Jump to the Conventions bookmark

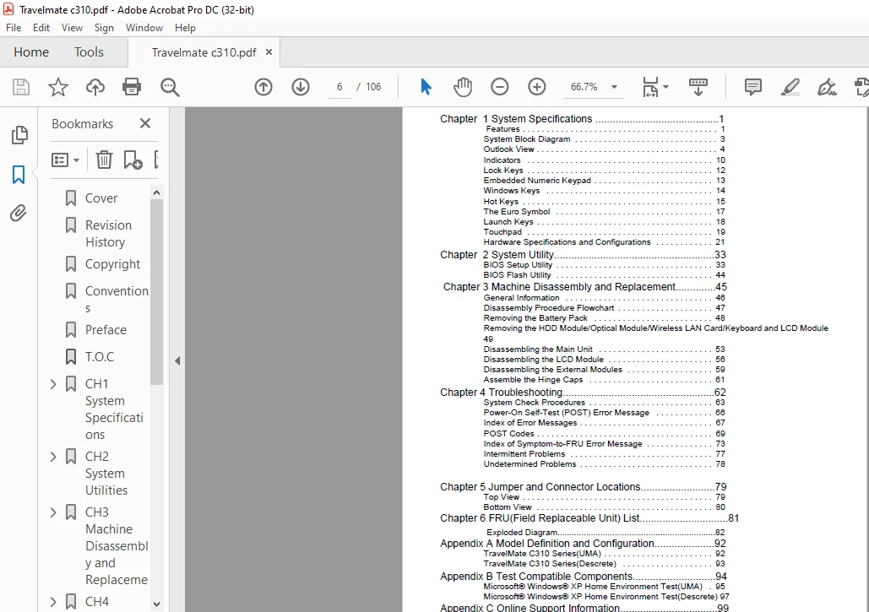coord(117,300)
